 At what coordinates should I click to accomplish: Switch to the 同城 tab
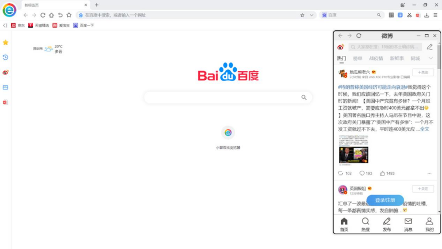415,58
